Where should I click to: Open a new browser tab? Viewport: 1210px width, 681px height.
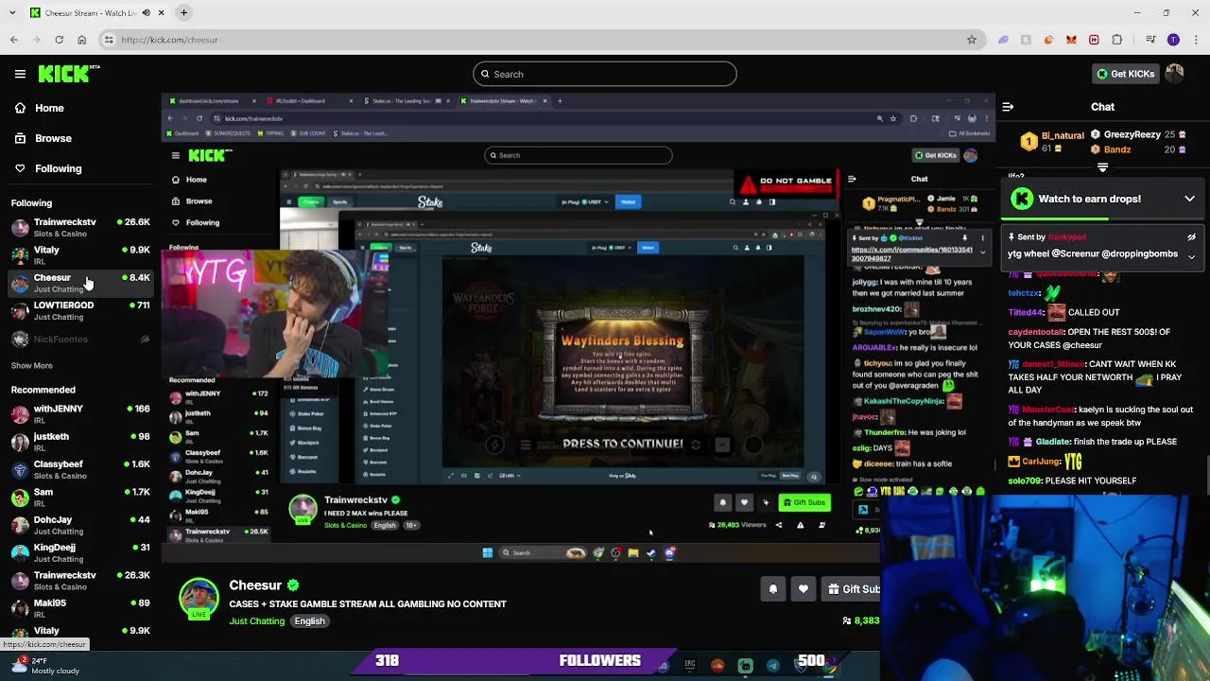pos(183,13)
